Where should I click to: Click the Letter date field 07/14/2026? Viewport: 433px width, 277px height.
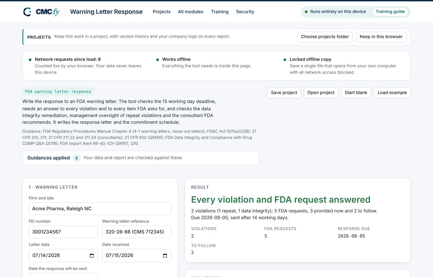(x=63, y=255)
